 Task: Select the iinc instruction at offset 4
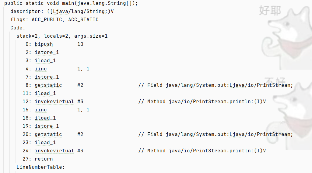point(40,69)
